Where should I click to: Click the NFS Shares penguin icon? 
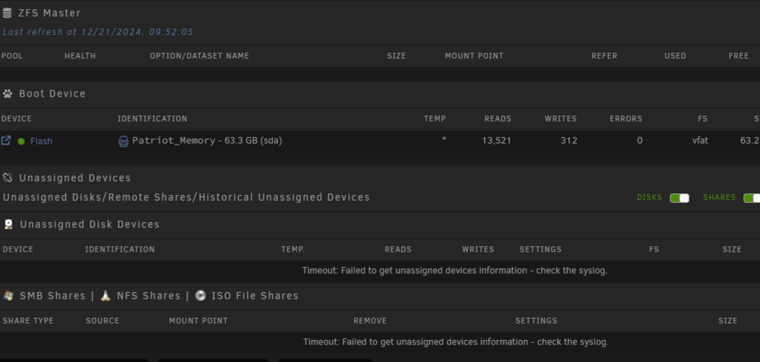105,296
